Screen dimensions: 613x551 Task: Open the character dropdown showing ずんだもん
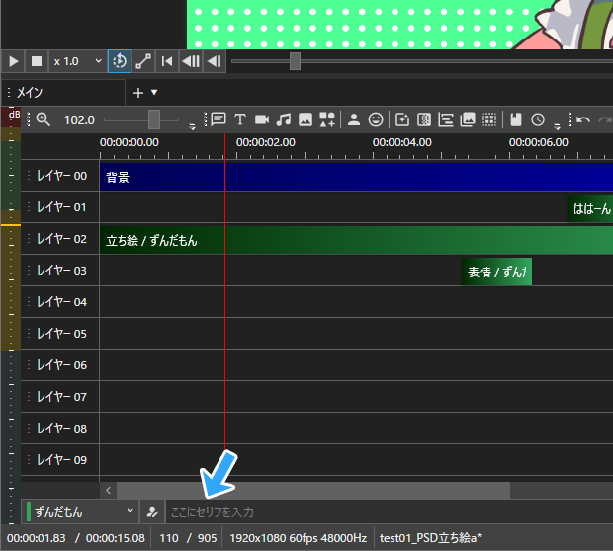coord(80,512)
